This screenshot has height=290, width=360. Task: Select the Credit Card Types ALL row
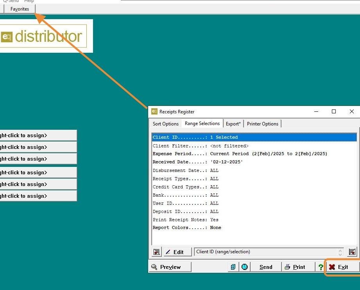[x=254, y=187]
